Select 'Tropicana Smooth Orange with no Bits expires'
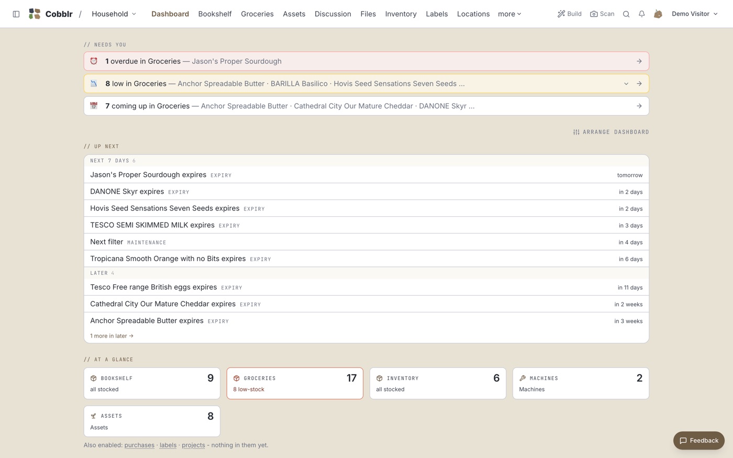This screenshot has width=733, height=458. (x=366, y=259)
